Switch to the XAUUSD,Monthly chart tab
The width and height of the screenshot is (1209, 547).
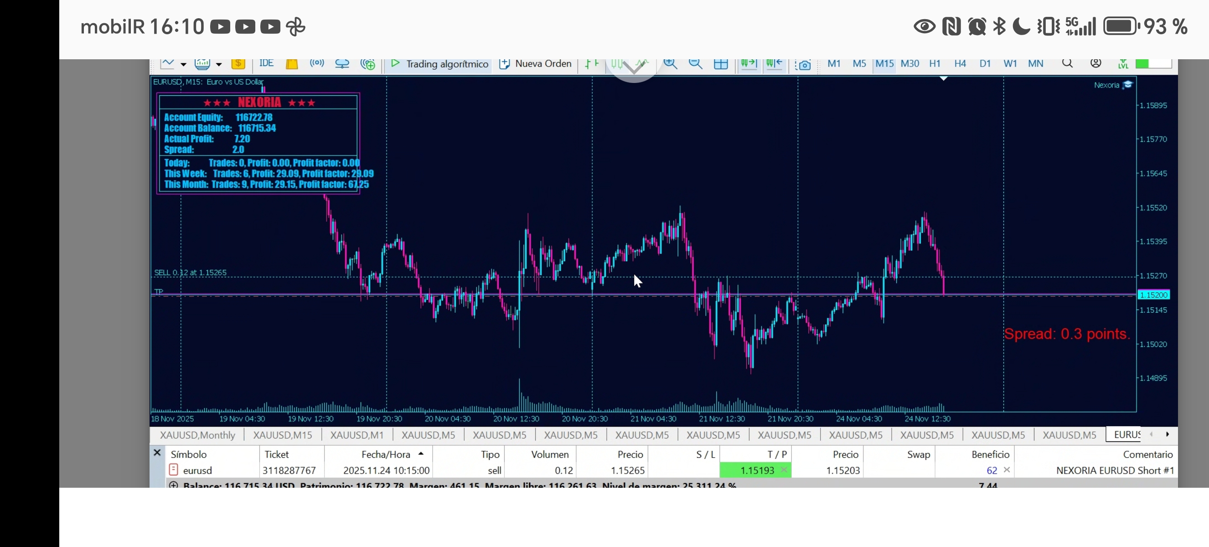coord(197,435)
